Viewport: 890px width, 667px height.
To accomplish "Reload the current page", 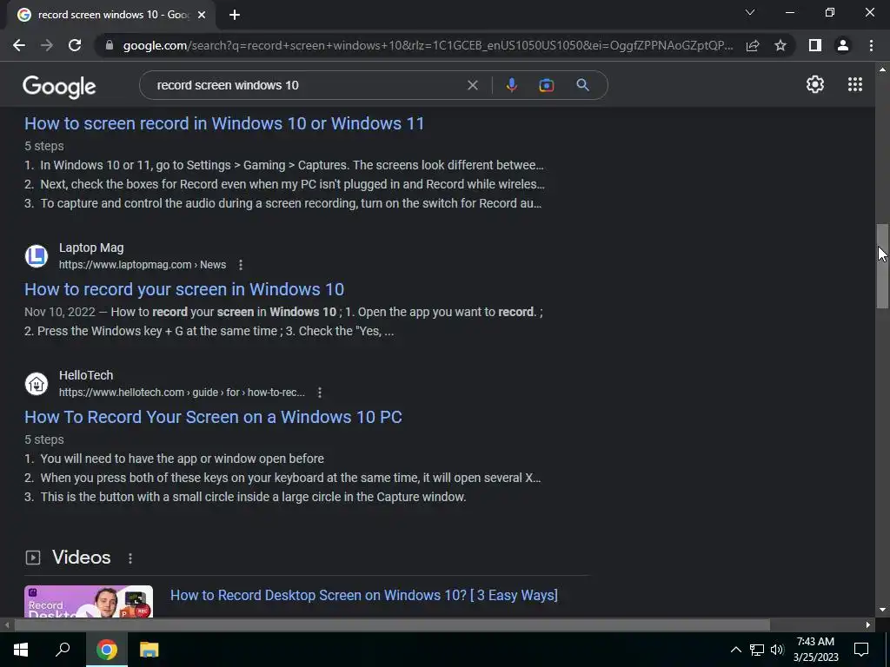I will (x=75, y=45).
